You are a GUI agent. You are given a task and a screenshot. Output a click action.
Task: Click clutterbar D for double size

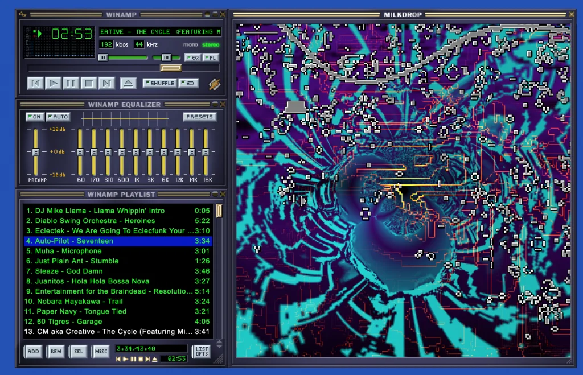[x=26, y=49]
